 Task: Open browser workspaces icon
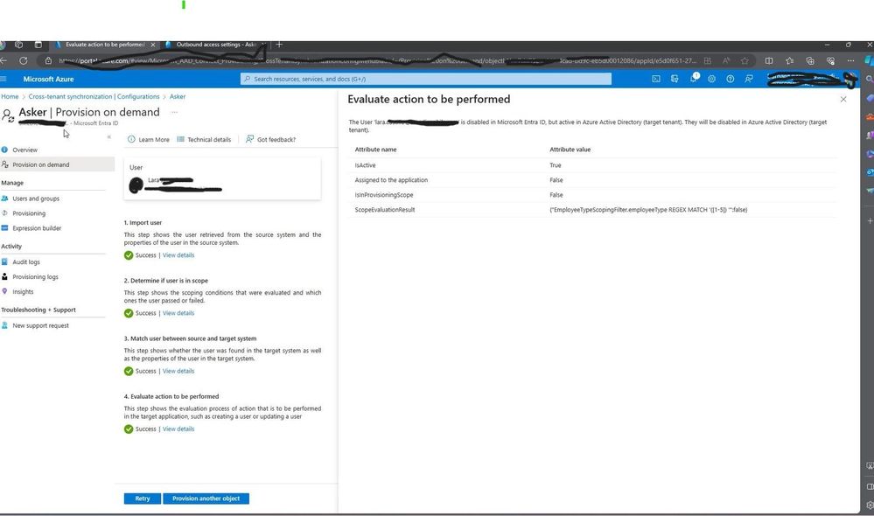coord(19,45)
